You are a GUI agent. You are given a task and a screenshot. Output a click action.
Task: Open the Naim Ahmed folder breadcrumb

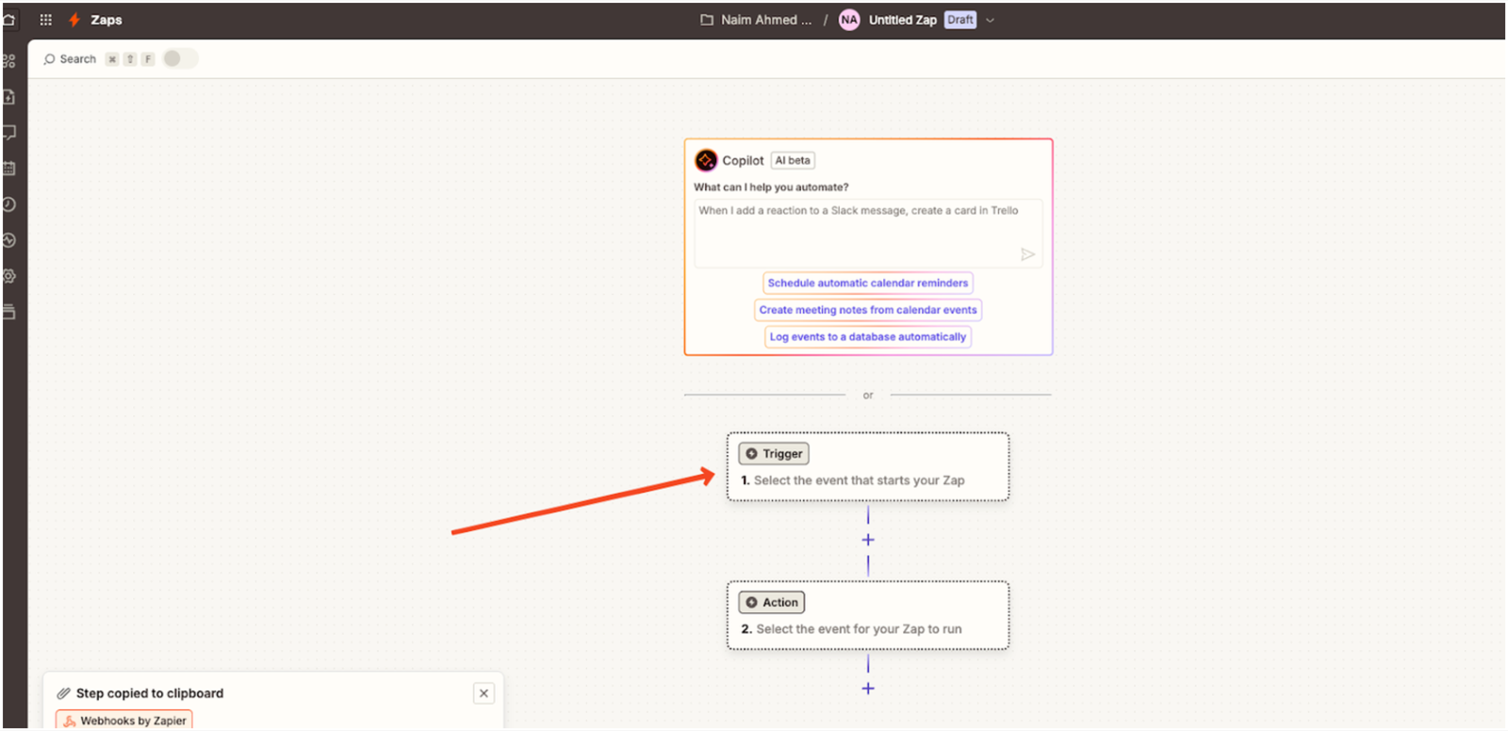(766, 20)
